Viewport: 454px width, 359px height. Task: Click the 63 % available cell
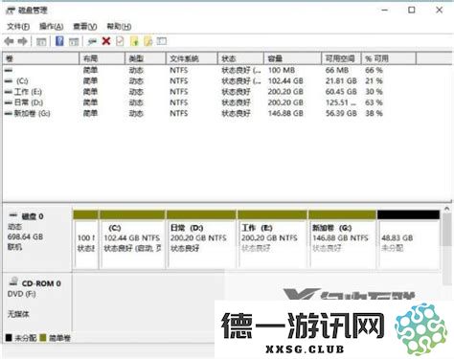pyautogui.click(x=374, y=102)
